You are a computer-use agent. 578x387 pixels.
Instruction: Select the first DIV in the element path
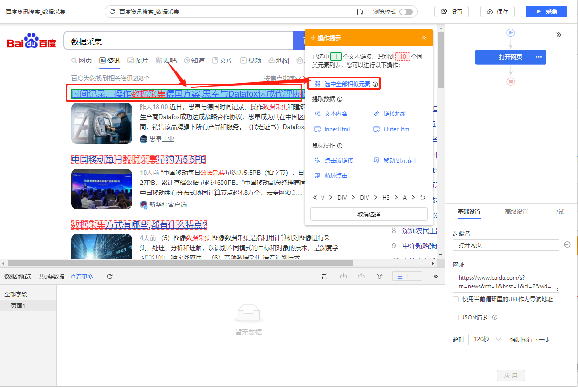pyautogui.click(x=342, y=197)
